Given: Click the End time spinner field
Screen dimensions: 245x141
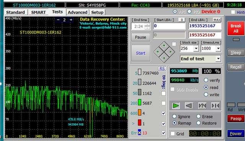Looking at the screenshot, I should (140, 26).
